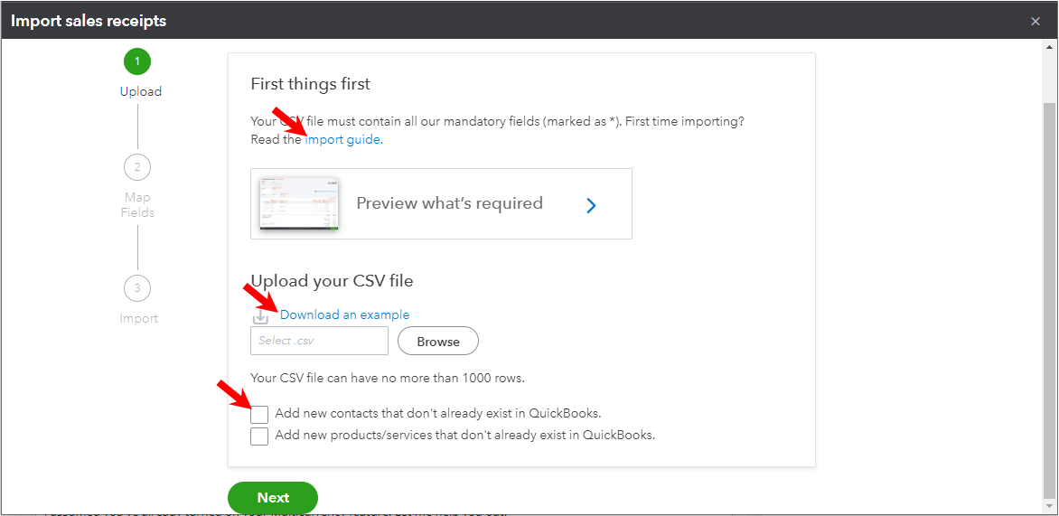Click the preview thumbnail image

click(299, 203)
